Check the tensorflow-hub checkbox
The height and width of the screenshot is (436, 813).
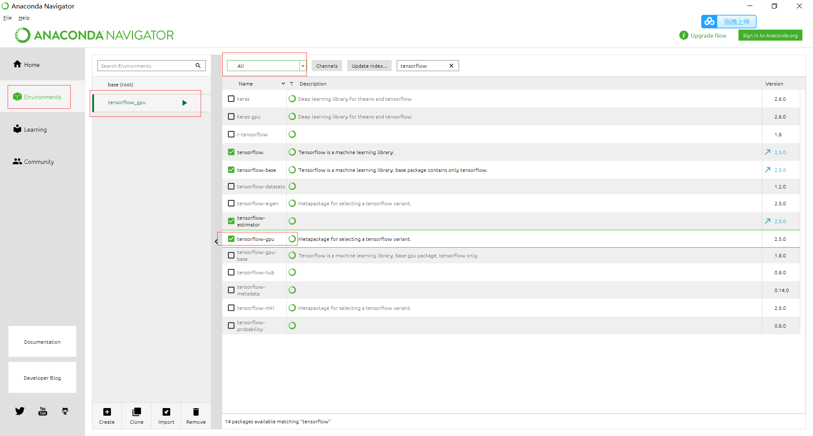(x=231, y=272)
